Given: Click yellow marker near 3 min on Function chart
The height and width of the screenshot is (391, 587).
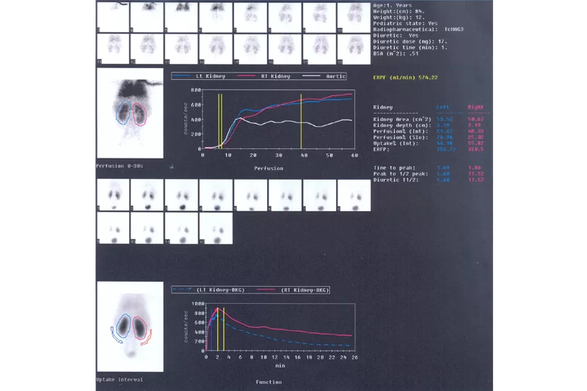Looking at the screenshot, I should click(223, 329).
